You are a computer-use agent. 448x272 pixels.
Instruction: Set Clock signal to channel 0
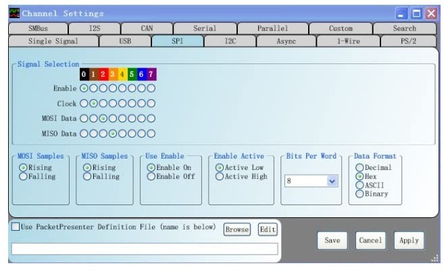84,103
